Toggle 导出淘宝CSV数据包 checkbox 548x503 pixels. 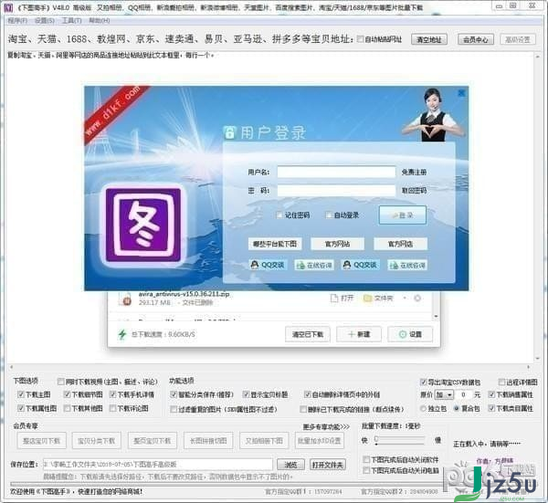pyautogui.click(x=423, y=382)
